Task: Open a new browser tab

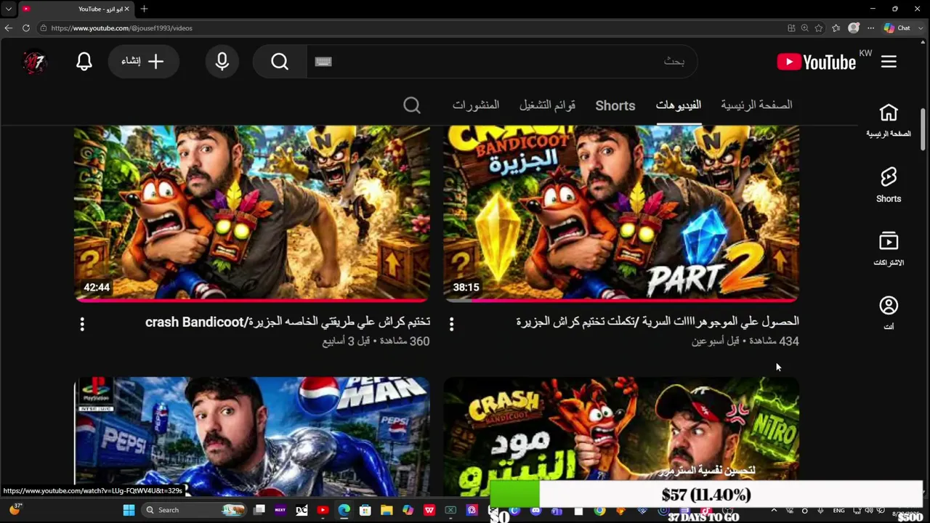Action: (144, 9)
